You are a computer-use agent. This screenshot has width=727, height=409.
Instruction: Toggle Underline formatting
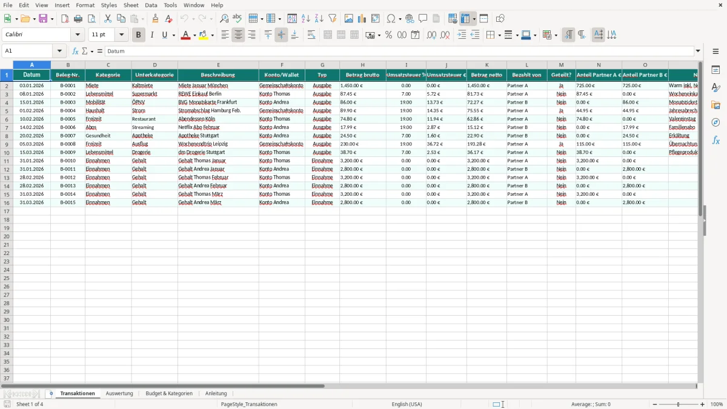(x=165, y=35)
